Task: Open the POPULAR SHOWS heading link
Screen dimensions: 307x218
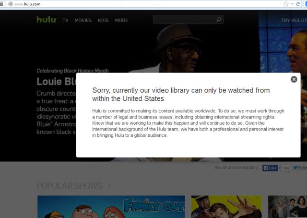Action: point(70,186)
